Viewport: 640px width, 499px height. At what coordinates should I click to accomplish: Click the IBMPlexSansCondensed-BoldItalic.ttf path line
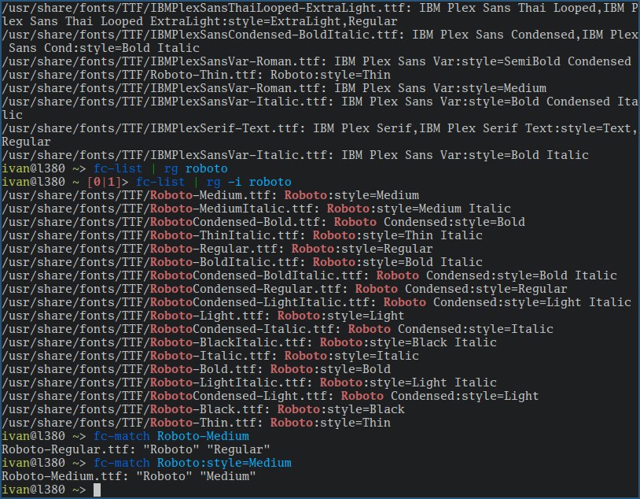(320, 41)
